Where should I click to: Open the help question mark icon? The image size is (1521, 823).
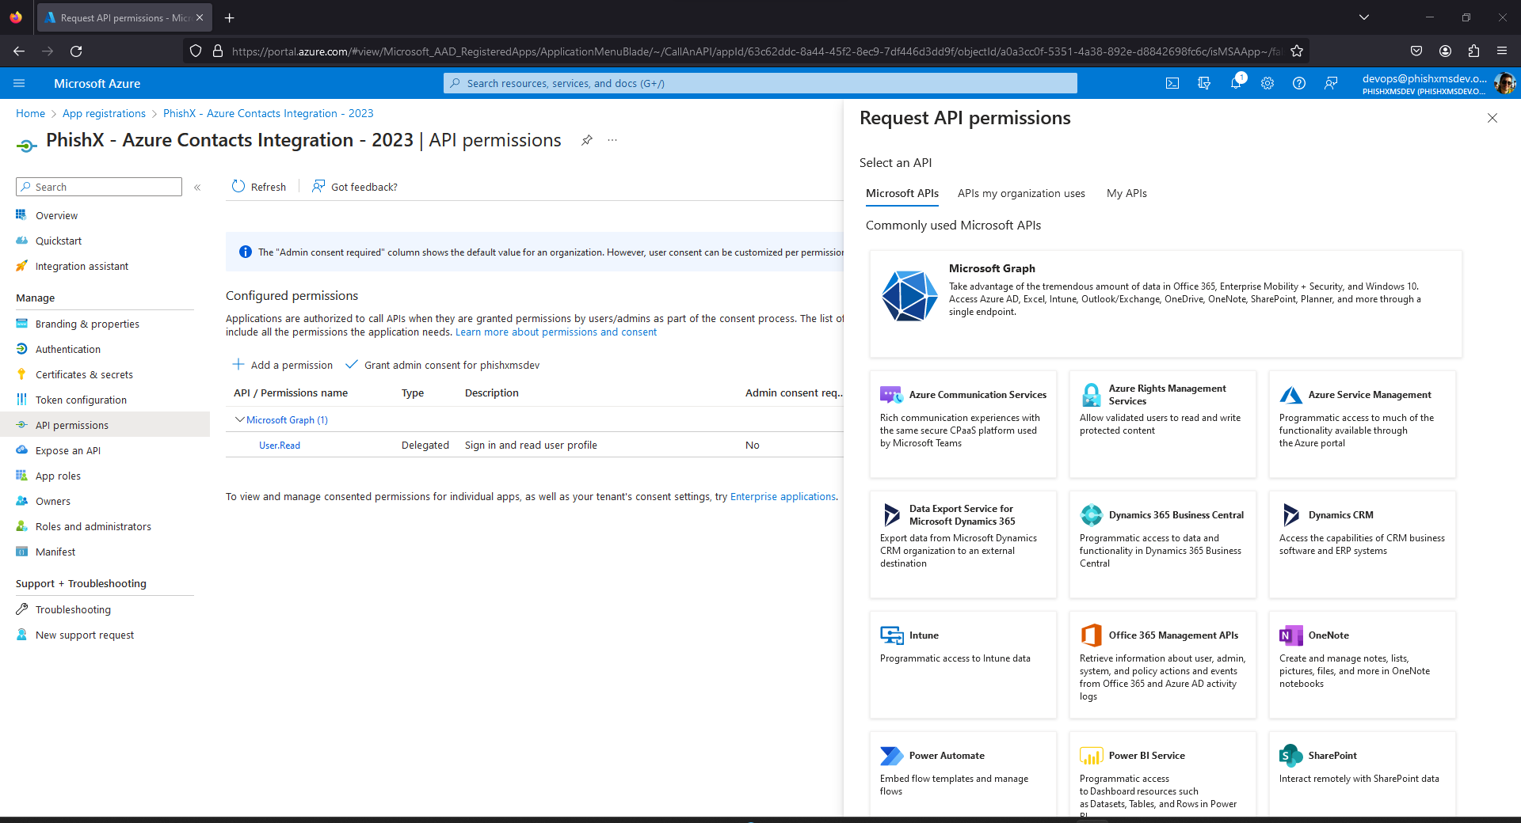(x=1299, y=83)
